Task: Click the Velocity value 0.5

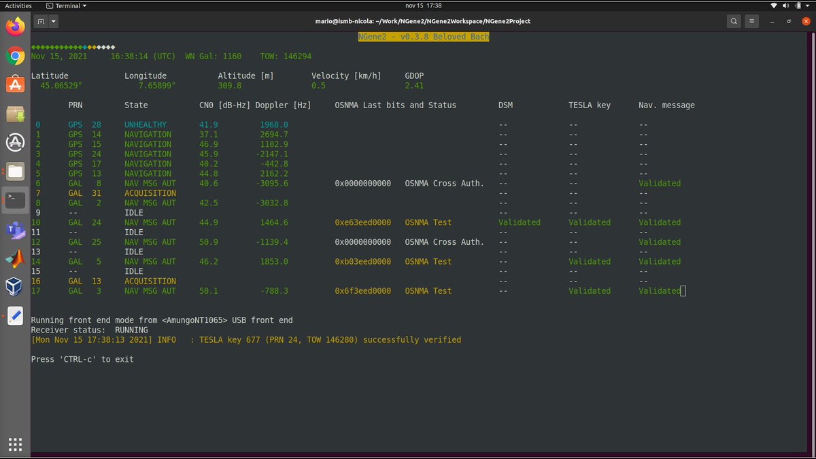Action: click(318, 86)
